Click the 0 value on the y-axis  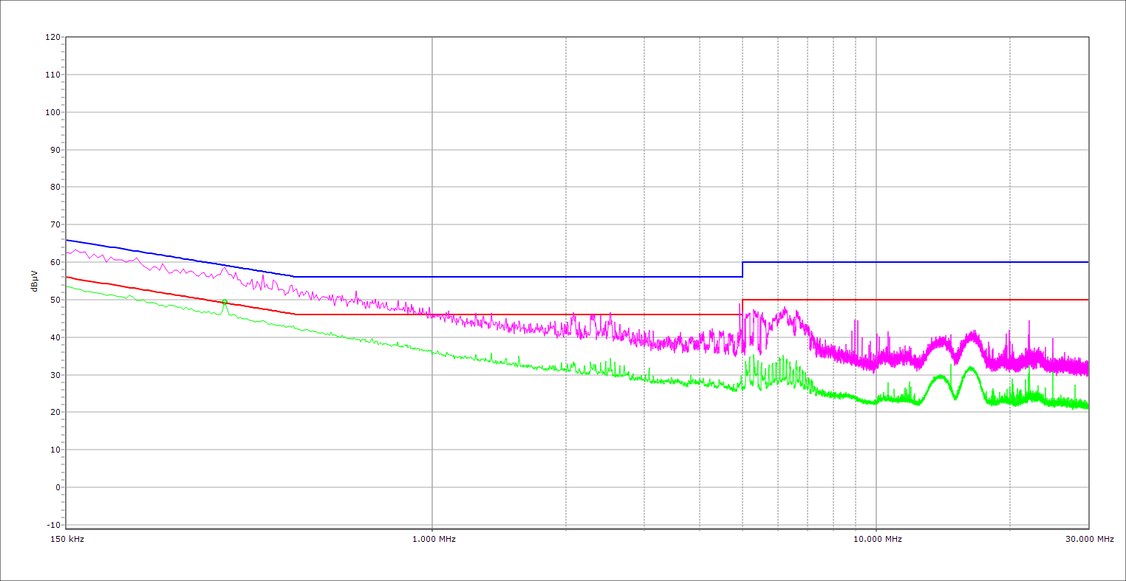(57, 487)
